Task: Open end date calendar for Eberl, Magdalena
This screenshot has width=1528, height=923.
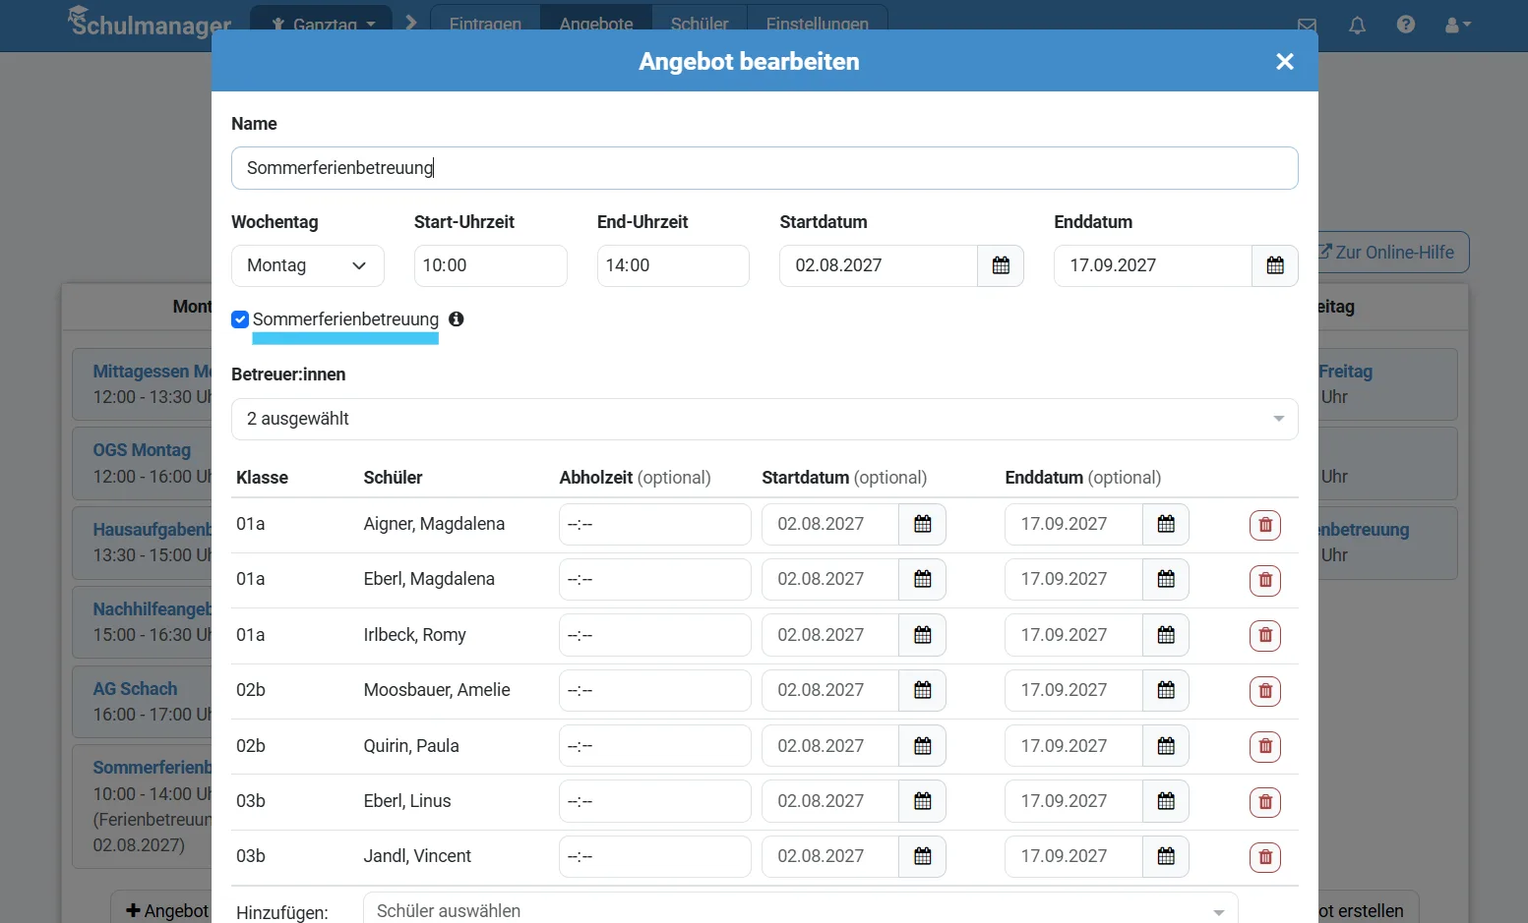Action: tap(1166, 580)
